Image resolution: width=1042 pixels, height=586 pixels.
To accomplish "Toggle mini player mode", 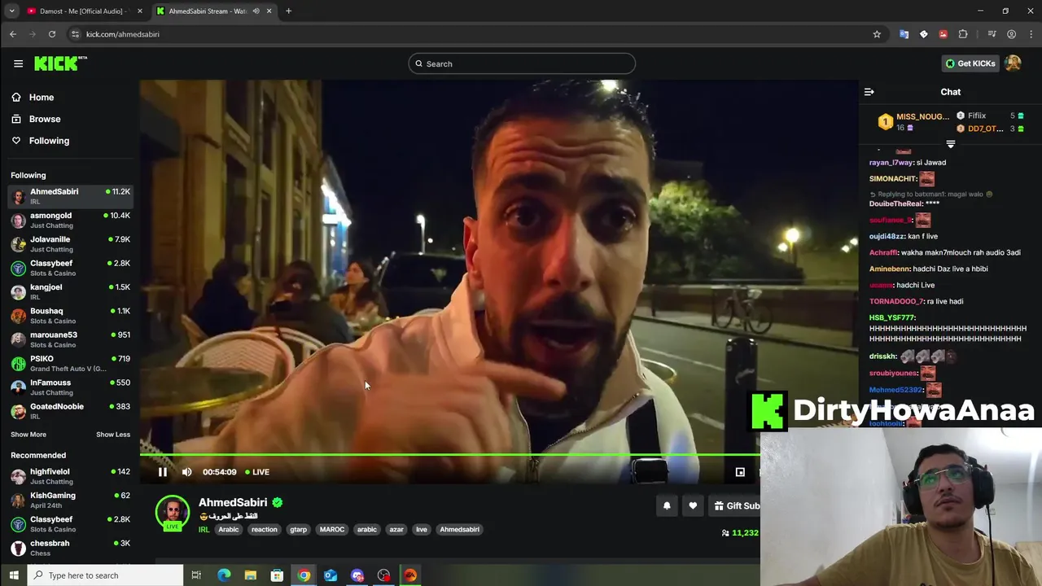I will [740, 472].
